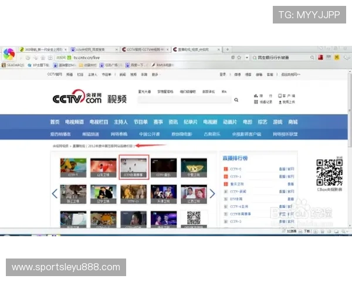The image size is (352, 282).
Task: Click the zoom magnifier in status bar
Action: point(344,231)
